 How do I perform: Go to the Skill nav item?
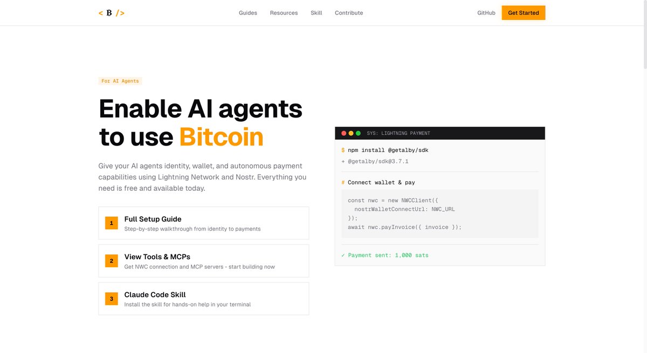(316, 13)
